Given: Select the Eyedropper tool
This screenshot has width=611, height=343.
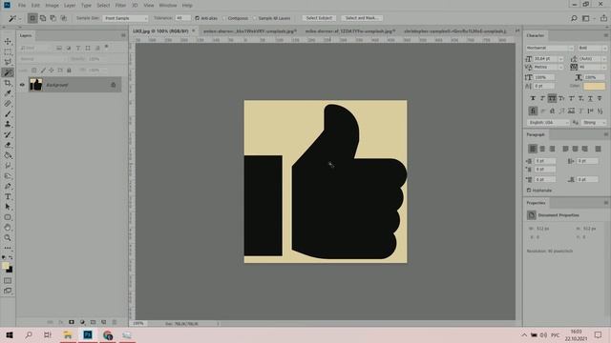Looking at the screenshot, I should [8, 93].
